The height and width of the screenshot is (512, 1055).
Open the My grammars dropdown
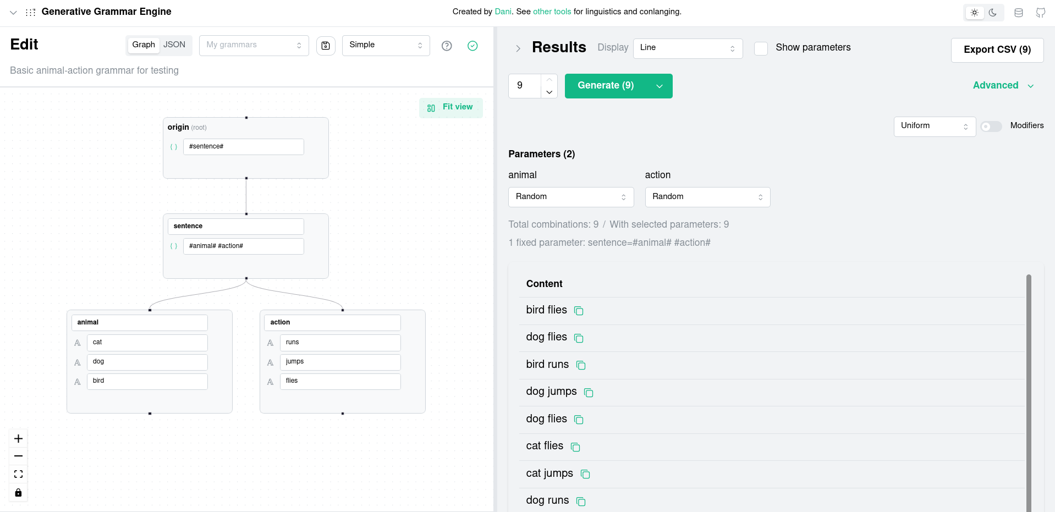tap(254, 45)
